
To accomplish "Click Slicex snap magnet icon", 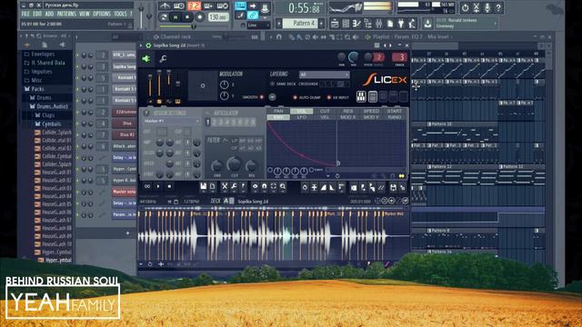I will 264,187.
